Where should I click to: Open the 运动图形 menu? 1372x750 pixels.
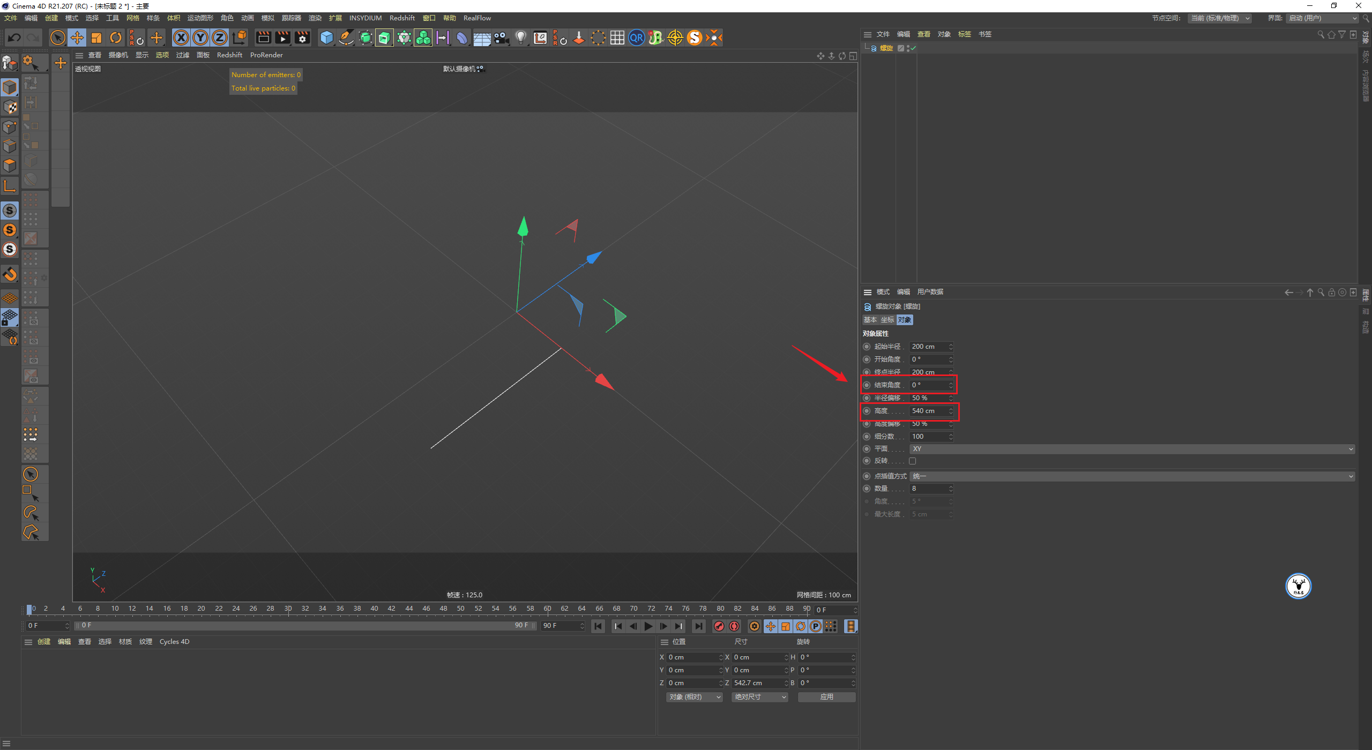tap(200, 18)
